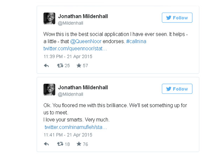Viewport: 220px width, 154px height.
Task: Open the @QueenNoor mention link
Action: (86, 41)
